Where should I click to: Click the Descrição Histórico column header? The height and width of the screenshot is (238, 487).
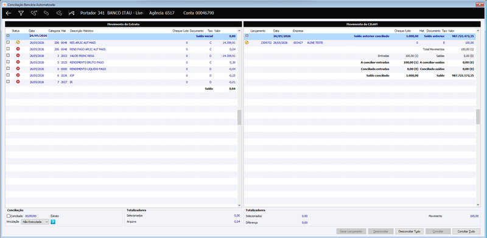(x=82, y=31)
